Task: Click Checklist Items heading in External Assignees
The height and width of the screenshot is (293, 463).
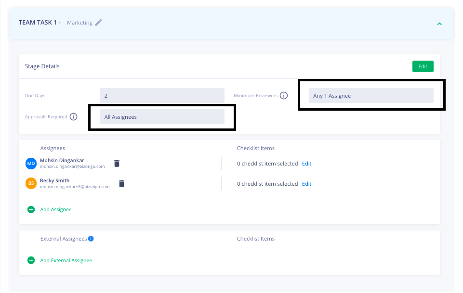Action: point(256,239)
